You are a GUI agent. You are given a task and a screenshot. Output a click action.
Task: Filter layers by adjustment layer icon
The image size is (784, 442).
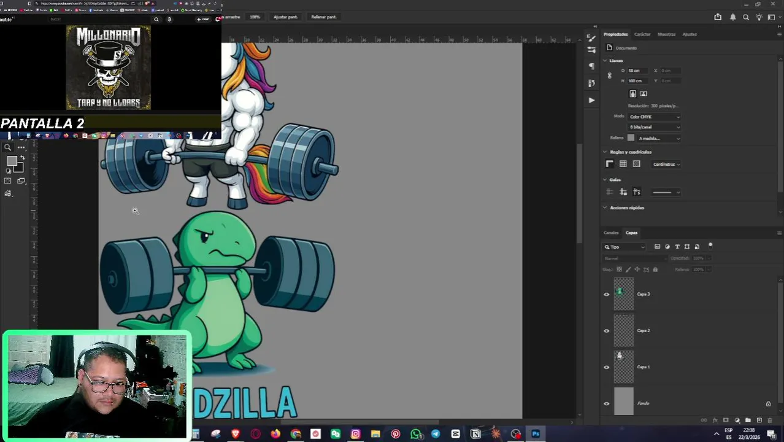coord(667,247)
